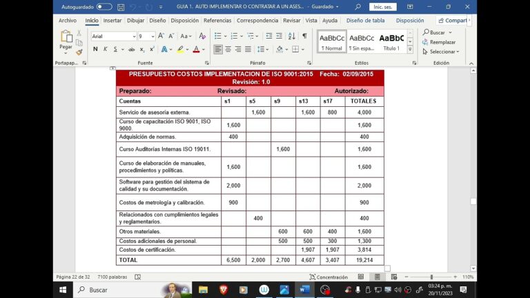The width and height of the screenshot is (530, 298).
Task: Toggle superscript formatting
Action: pyautogui.click(x=152, y=50)
